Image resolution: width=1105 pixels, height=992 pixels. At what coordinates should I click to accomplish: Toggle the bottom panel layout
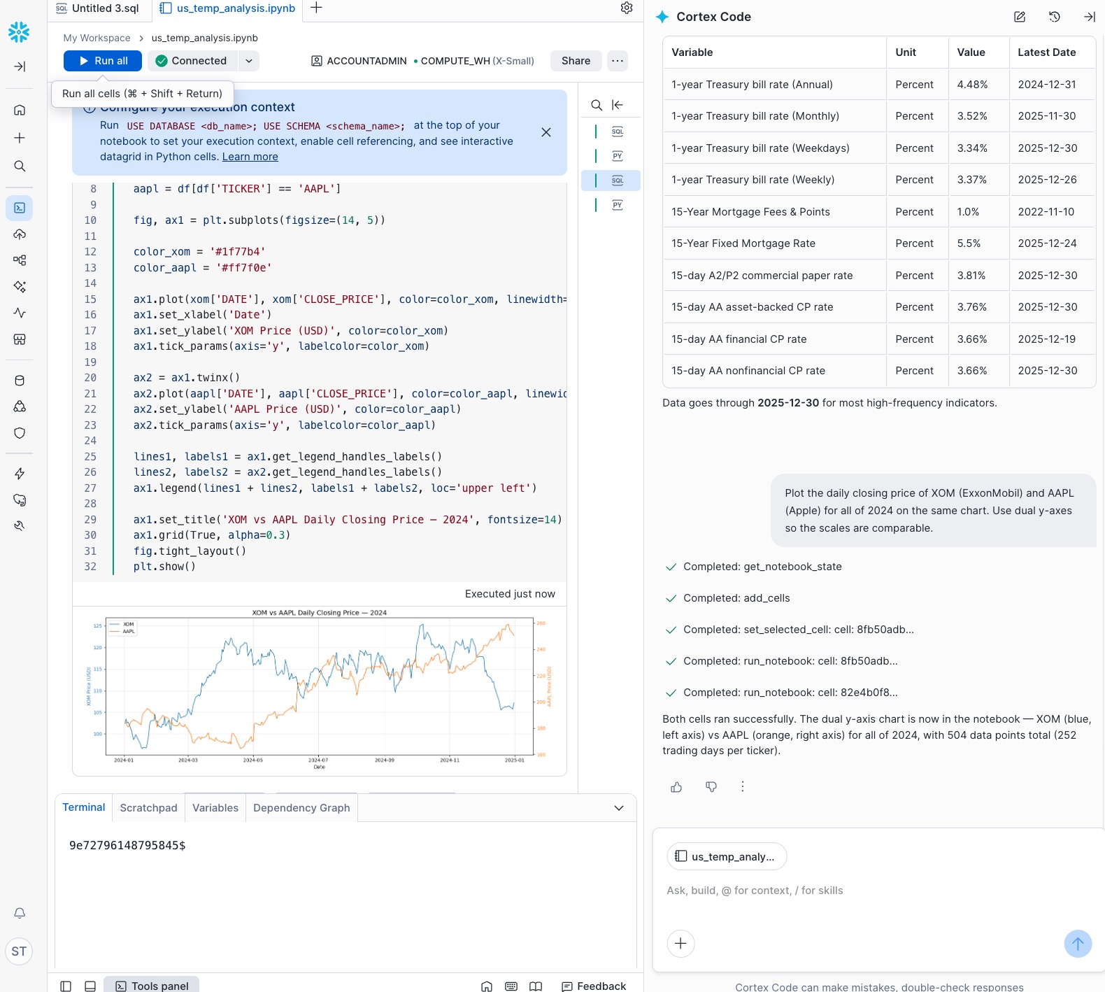(90, 986)
